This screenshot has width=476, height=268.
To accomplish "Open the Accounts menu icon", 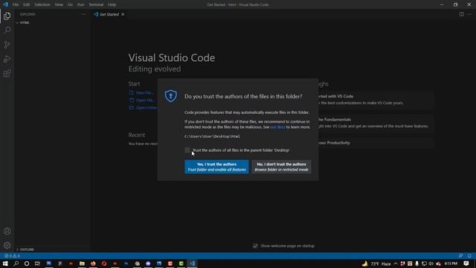I will coord(7,231).
